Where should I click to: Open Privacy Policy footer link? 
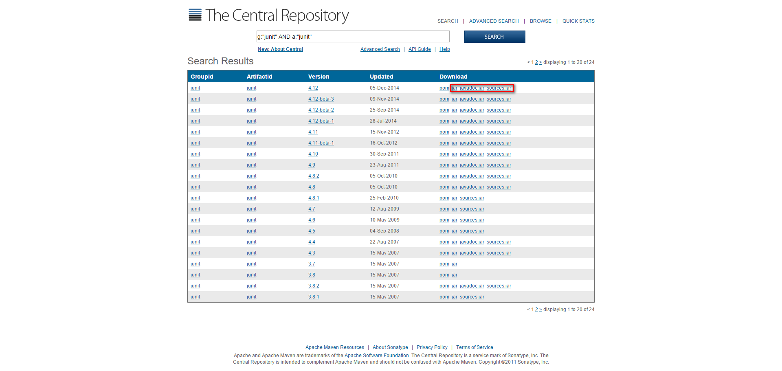coord(432,347)
